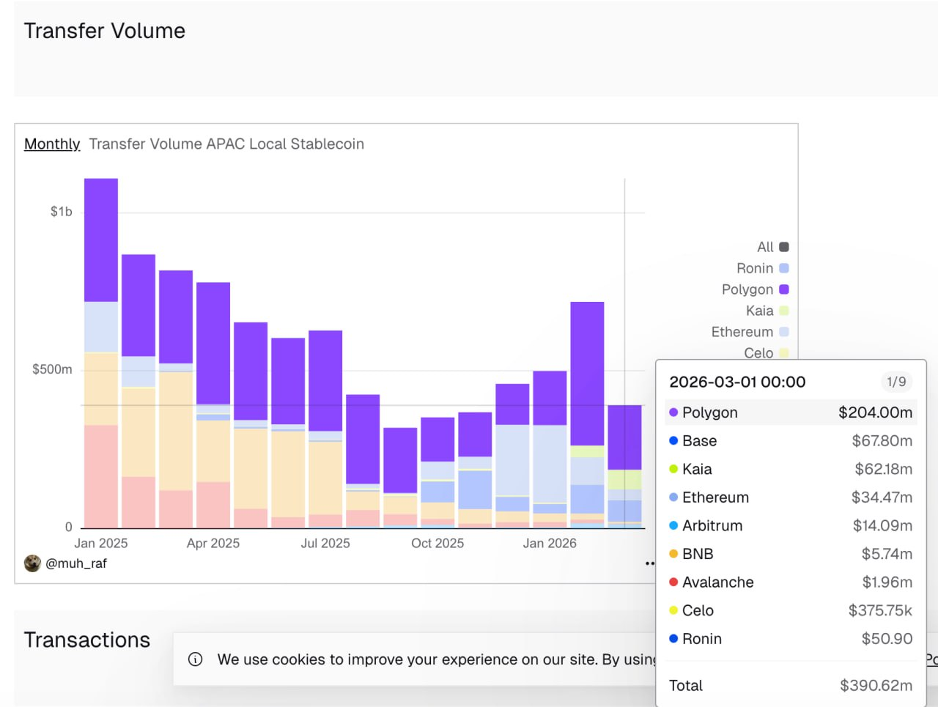Click the purple segment of Jan 2025 bar
This screenshot has height=707, width=938.
point(101,240)
